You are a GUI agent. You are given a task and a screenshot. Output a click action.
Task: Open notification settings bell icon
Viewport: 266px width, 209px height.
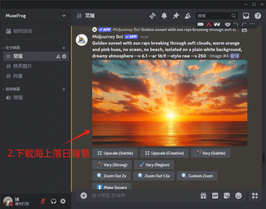(x=164, y=16)
